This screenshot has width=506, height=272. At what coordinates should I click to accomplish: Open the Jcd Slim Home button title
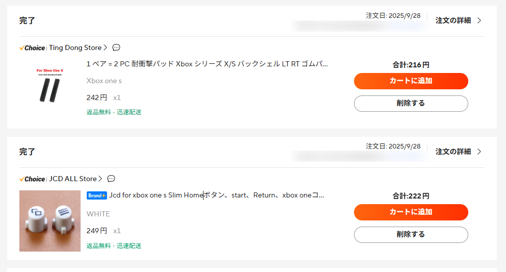pyautogui.click(x=216, y=195)
